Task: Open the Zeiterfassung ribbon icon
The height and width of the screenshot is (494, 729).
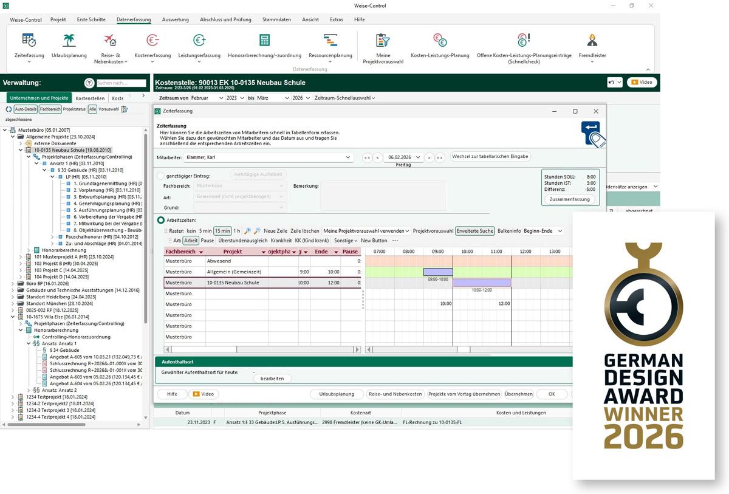Action: [29, 41]
